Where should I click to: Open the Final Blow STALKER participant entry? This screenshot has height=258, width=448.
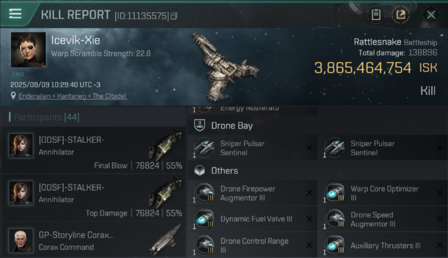pos(93,150)
